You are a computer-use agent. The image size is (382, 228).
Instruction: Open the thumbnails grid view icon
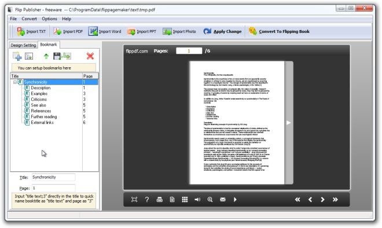[185, 200]
